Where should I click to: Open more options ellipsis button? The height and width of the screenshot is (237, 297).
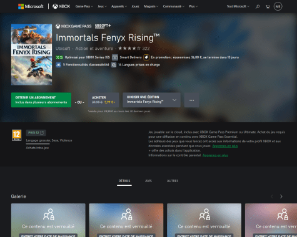(x=191, y=100)
